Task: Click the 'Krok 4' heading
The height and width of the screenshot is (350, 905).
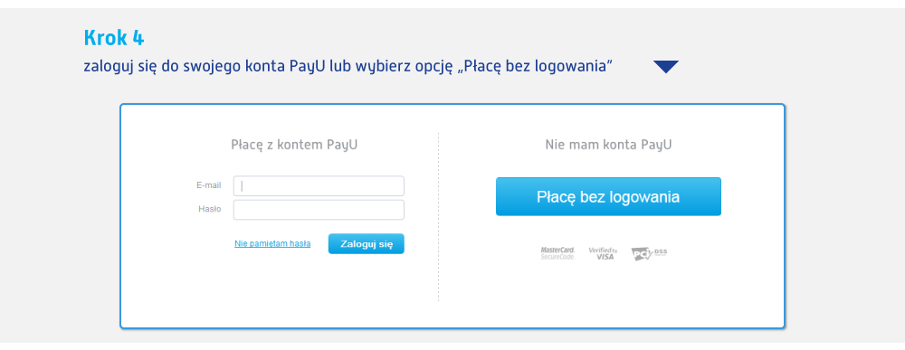Action: 114,38
